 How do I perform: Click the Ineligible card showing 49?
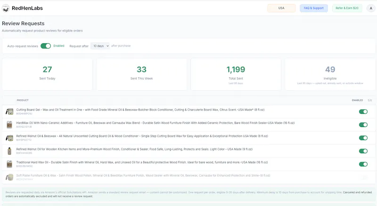330,74
